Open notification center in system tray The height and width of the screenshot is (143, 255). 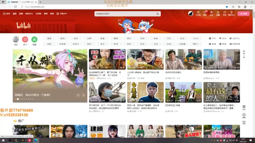pyautogui.click(x=251, y=140)
